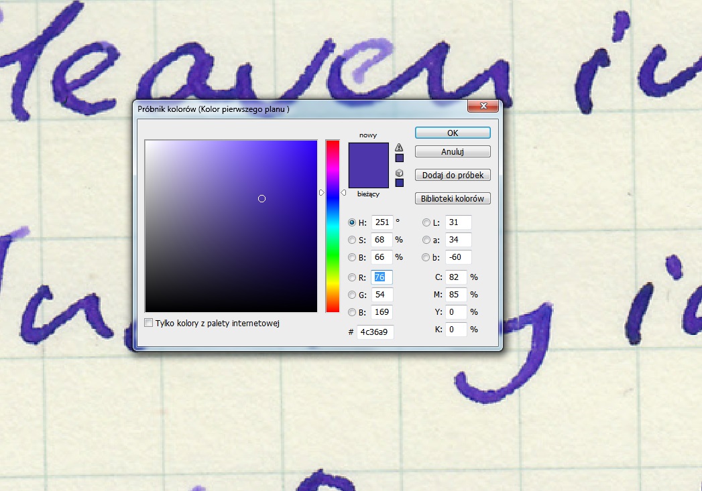Select the B (brightness) radio button
Viewport: 702px width, 491px height.
click(352, 257)
